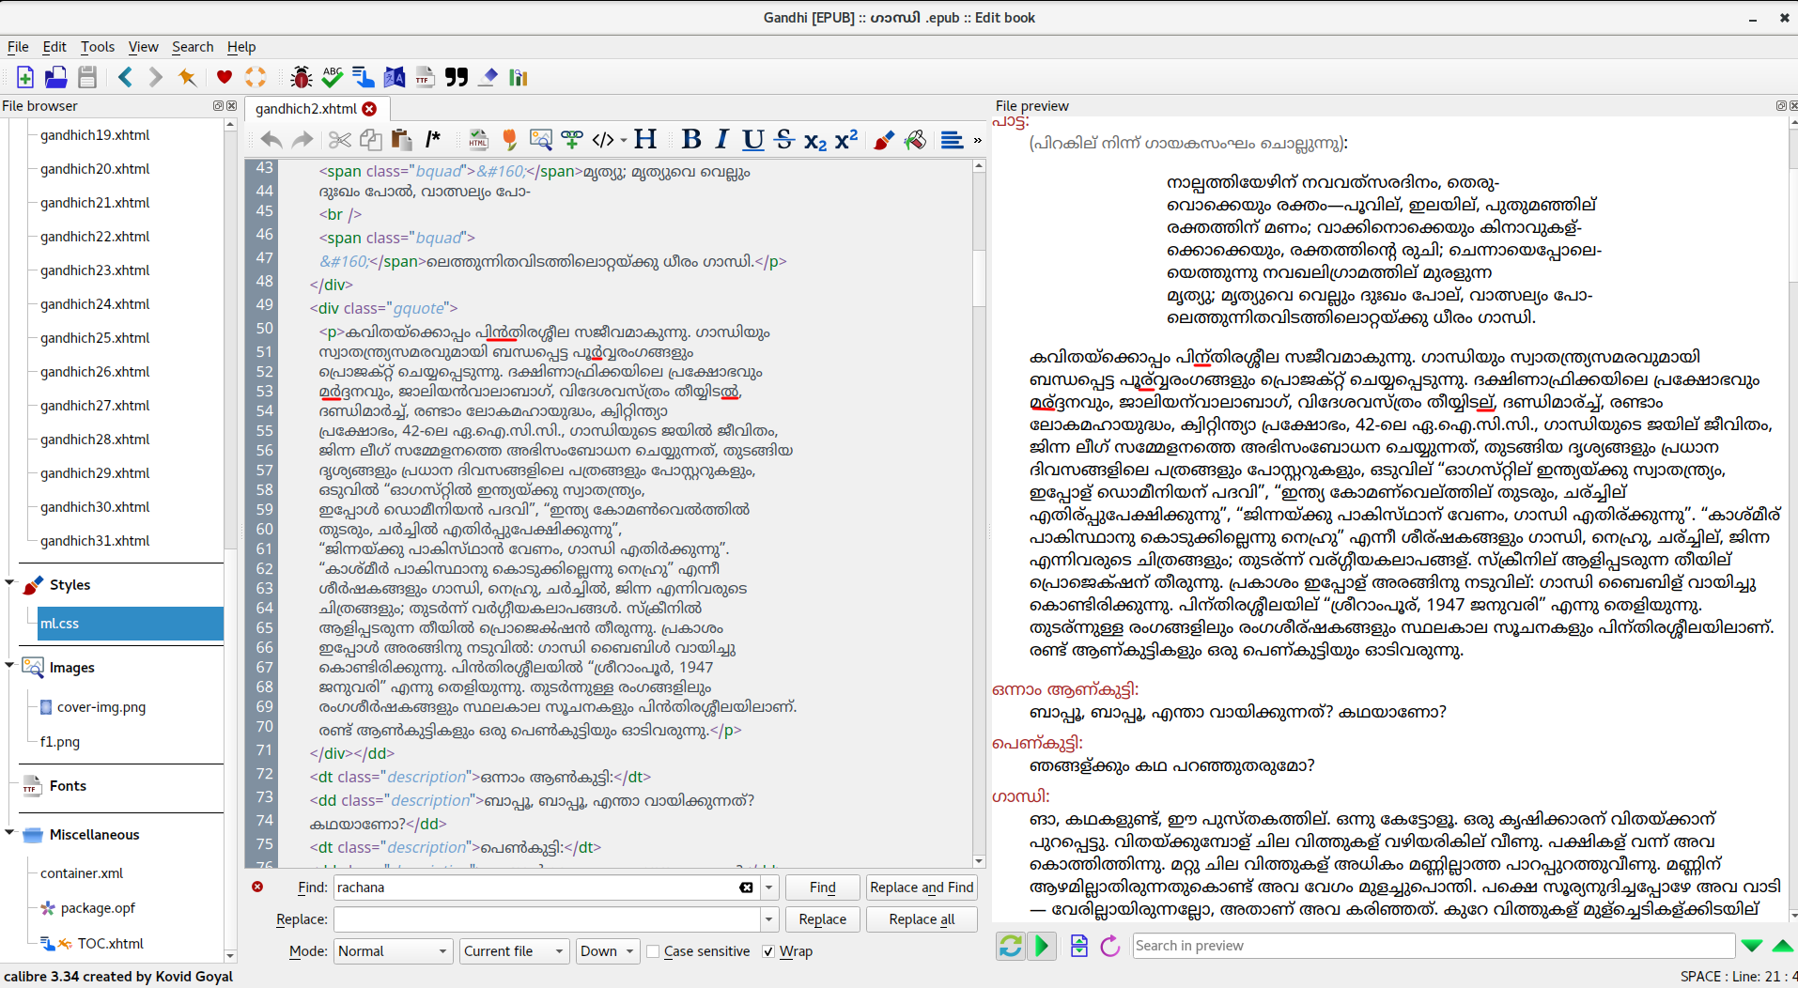This screenshot has height=988, width=1798.
Task: Start spell check with the ABC icon
Action: (332, 77)
